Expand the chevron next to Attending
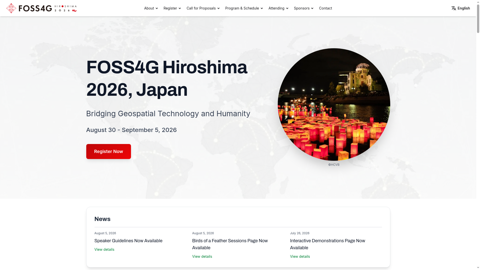This screenshot has width=480, height=270. click(287, 8)
